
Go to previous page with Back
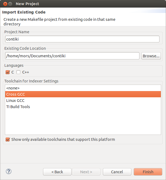tap(57, 172)
